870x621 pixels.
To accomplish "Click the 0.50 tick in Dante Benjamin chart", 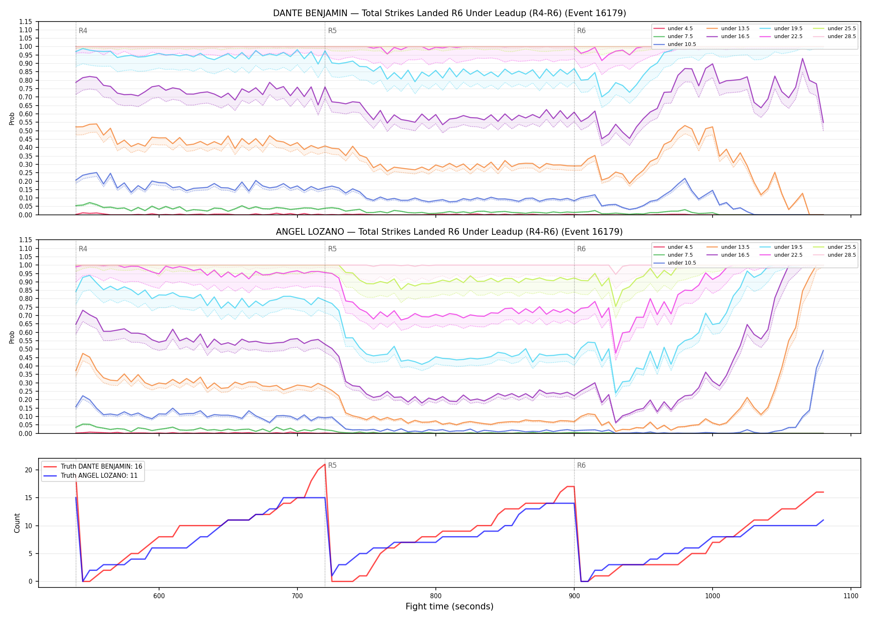I will 26,131.
